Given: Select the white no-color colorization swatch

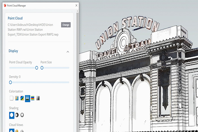Looking at the screenshot, I should pyautogui.click(x=12, y=98).
